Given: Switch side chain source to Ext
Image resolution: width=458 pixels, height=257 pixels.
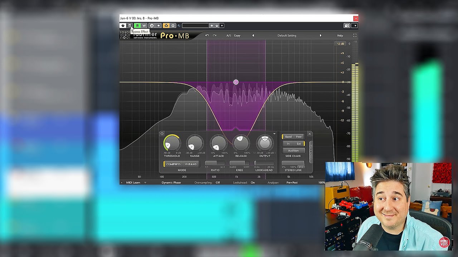Looking at the screenshot, I should click(299, 144).
